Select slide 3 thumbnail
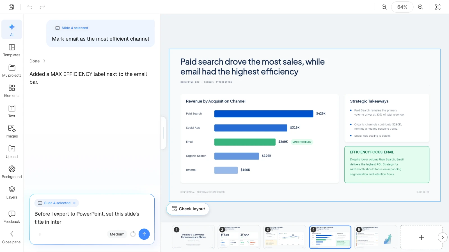Viewport: 449px width, 252px height. click(285, 237)
